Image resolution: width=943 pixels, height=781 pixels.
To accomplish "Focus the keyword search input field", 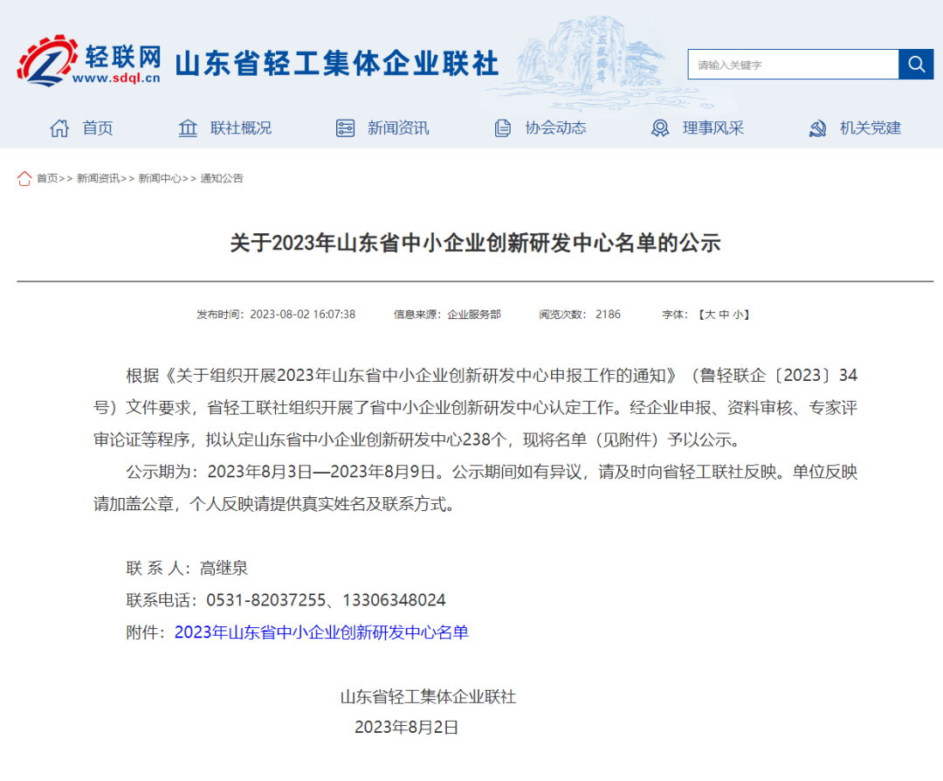I will click(793, 65).
